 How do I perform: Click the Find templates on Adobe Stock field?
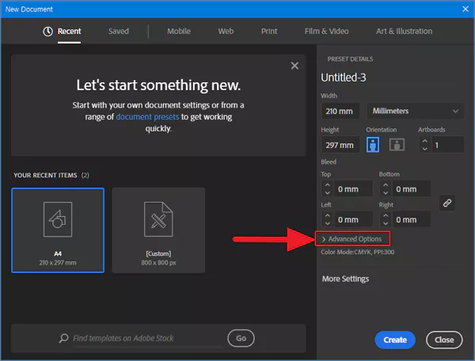(x=149, y=338)
